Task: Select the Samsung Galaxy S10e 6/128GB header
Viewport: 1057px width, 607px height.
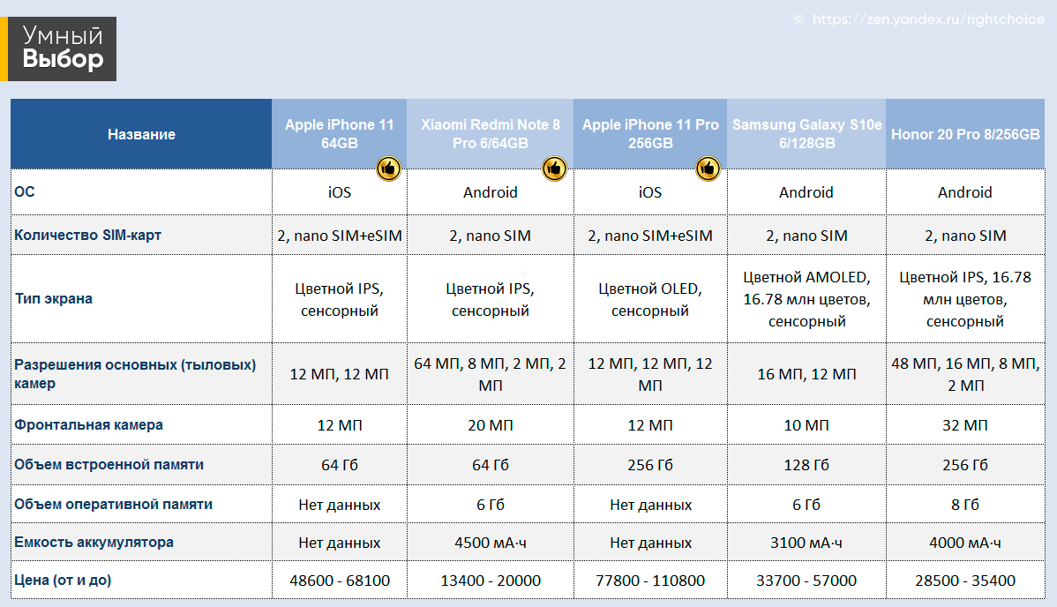Action: click(807, 134)
